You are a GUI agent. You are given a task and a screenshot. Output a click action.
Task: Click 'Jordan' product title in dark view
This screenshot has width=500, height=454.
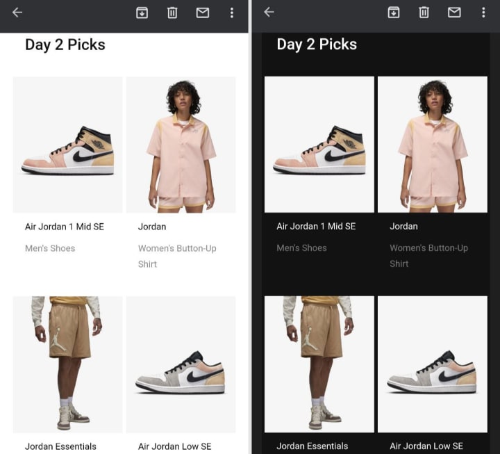click(x=403, y=227)
